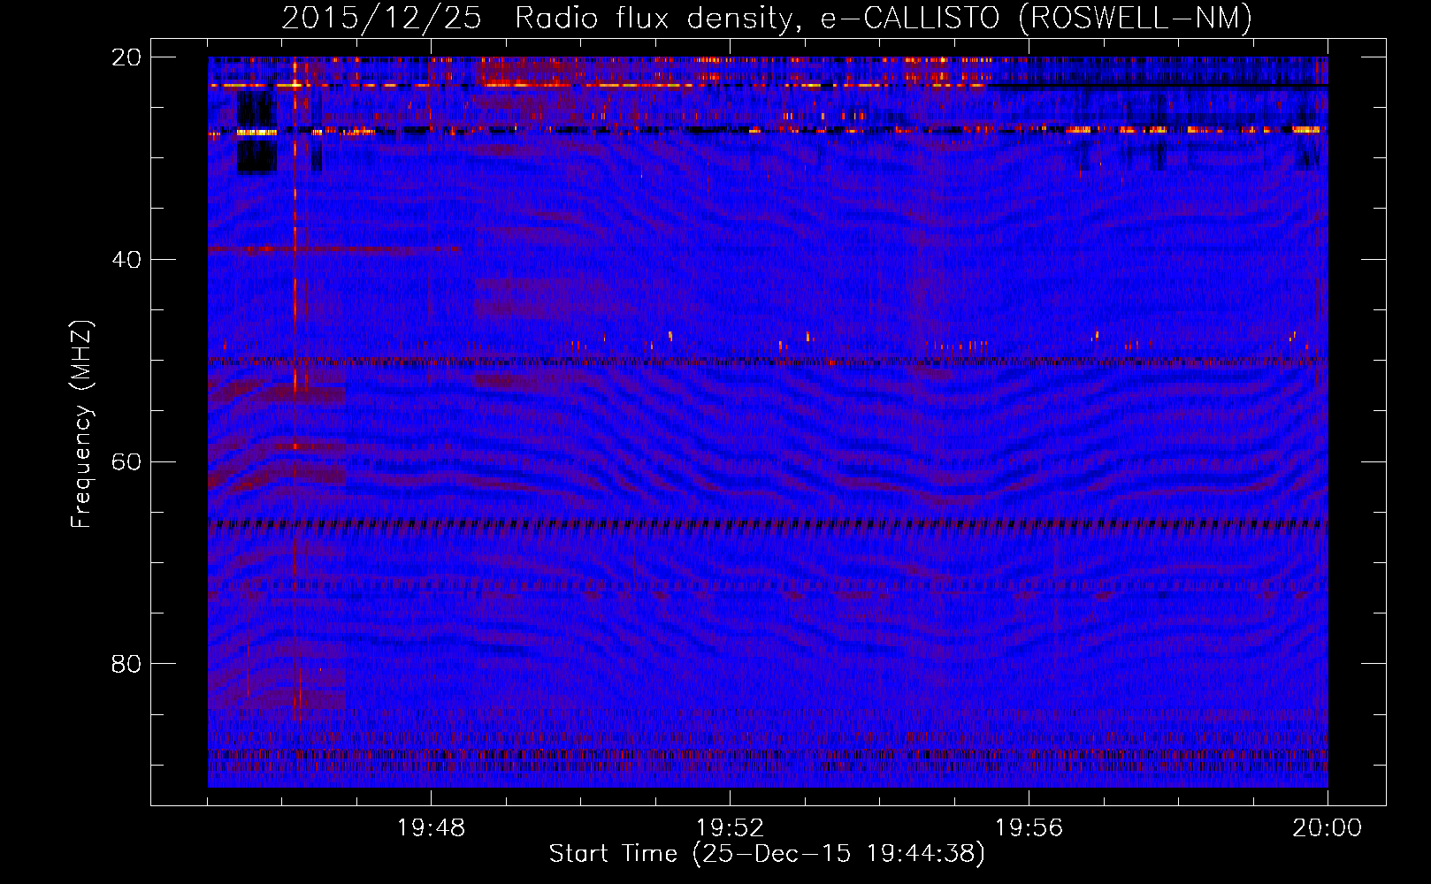This screenshot has width=1431, height=884.
Task: Click the '60' frequency tick label
Action: [126, 462]
